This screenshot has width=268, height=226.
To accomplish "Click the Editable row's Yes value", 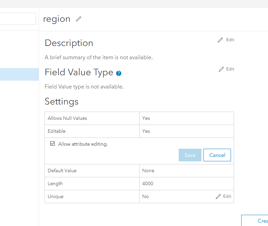I will pos(146,131).
